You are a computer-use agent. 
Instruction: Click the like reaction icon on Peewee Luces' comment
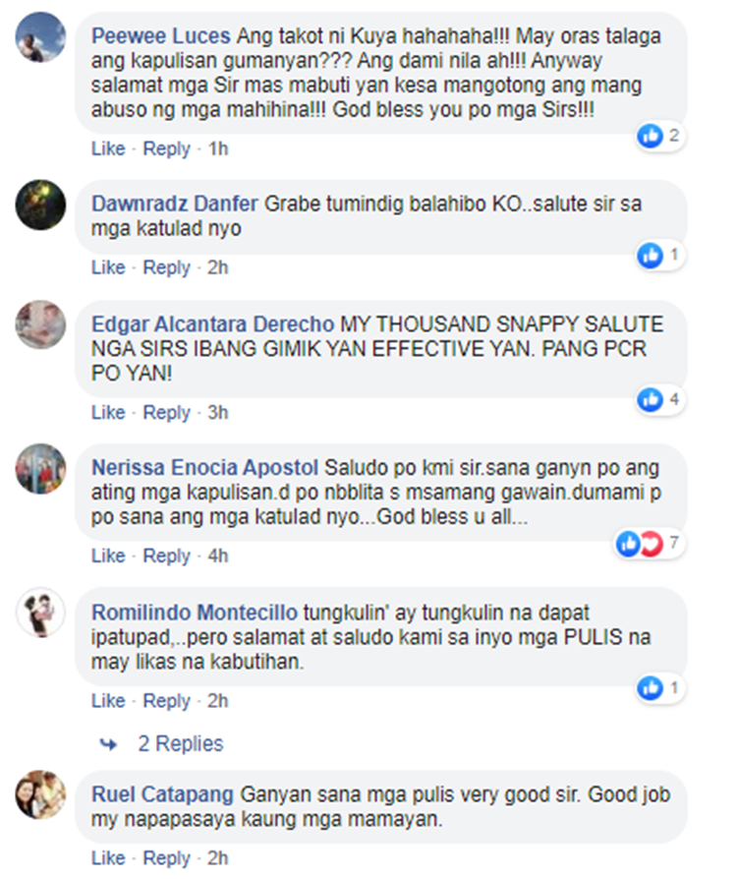pos(651,136)
